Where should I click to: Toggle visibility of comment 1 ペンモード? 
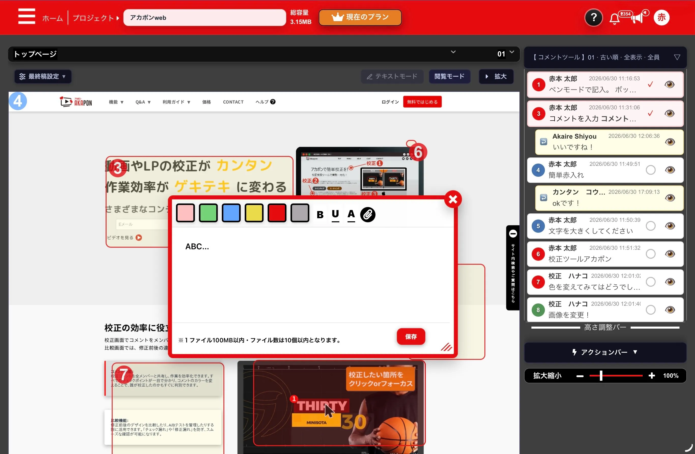click(669, 84)
